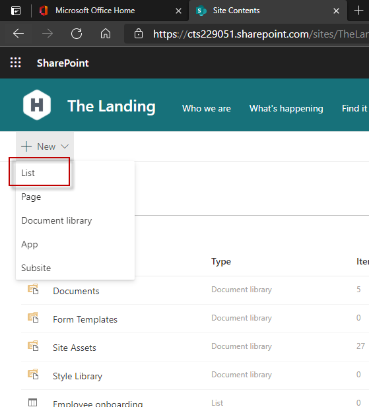
Task: Select Subsite from the New menu
Action: pyautogui.click(x=75, y=268)
